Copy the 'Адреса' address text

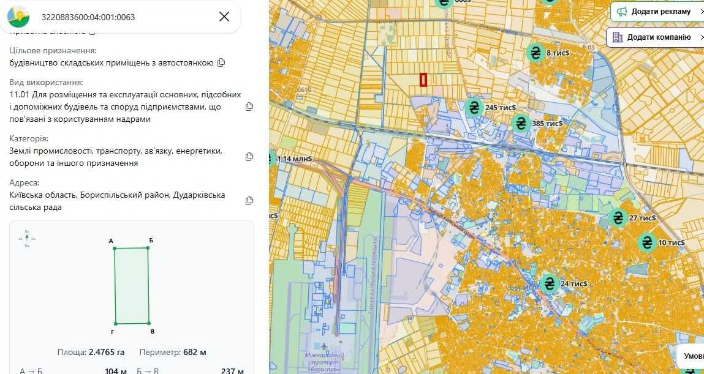point(249,201)
